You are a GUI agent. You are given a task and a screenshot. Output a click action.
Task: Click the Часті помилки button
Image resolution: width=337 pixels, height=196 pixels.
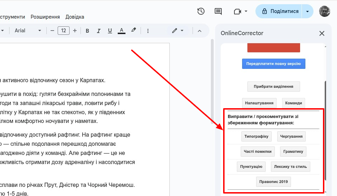click(x=258, y=151)
